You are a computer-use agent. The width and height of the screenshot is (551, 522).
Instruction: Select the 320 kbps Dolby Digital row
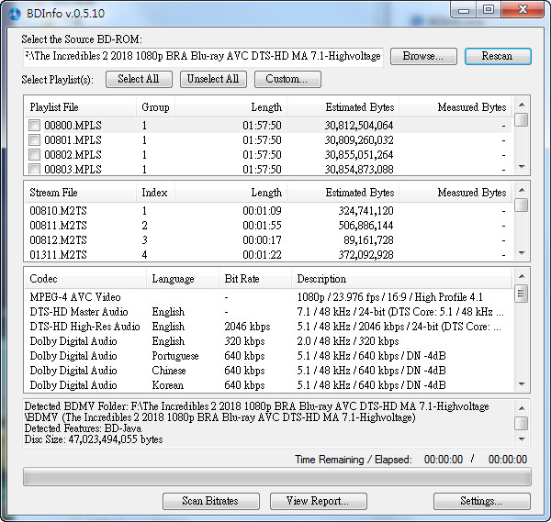pyautogui.click(x=268, y=341)
